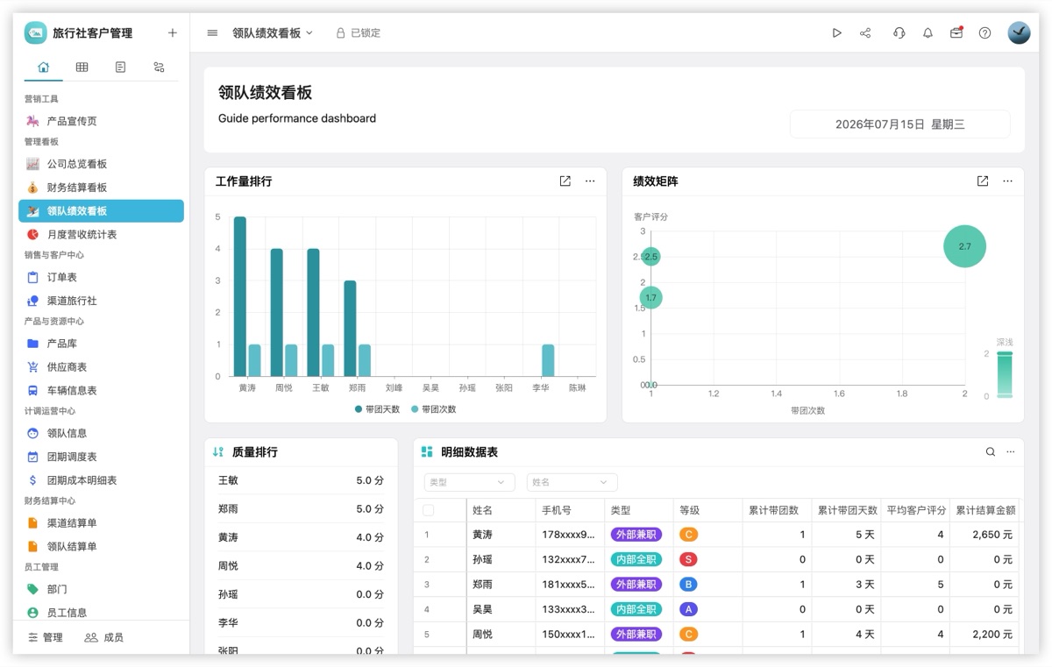Screen dimensions: 1052x667
Task: Open more options for 明细数据表
Action: click(1010, 452)
